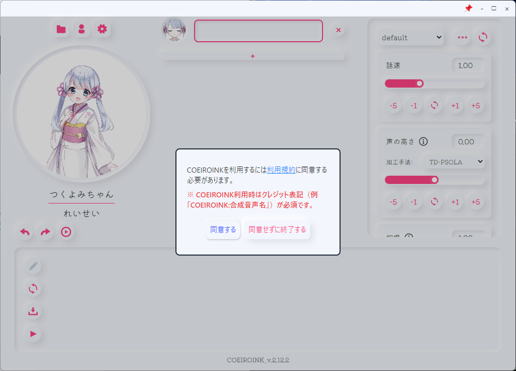Open the project folder icon
The image size is (516, 371).
click(61, 29)
